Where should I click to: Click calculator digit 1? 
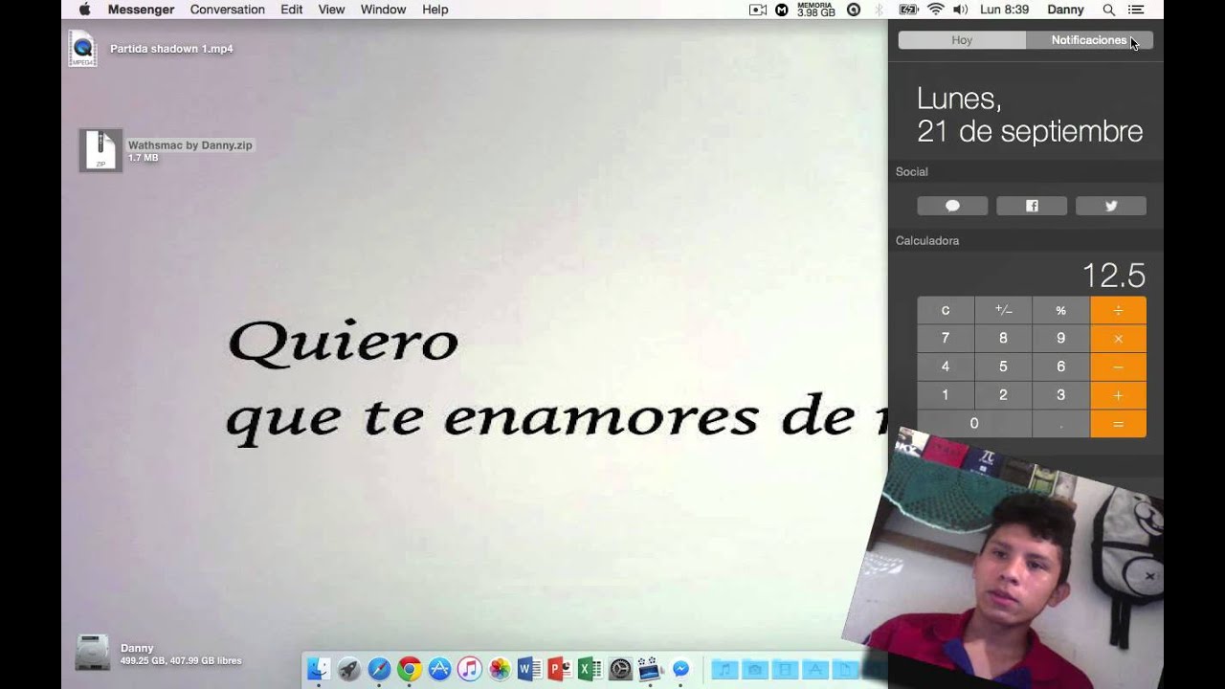[946, 395]
